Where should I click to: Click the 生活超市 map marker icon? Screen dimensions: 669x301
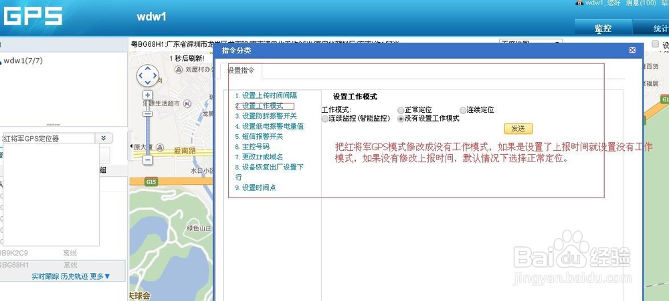click(x=187, y=103)
